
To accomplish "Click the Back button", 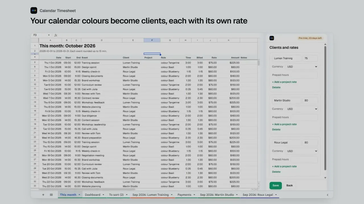I will [289, 185].
